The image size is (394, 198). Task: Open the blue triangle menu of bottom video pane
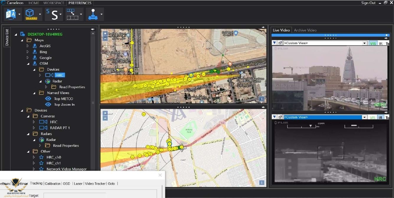pos(274,117)
